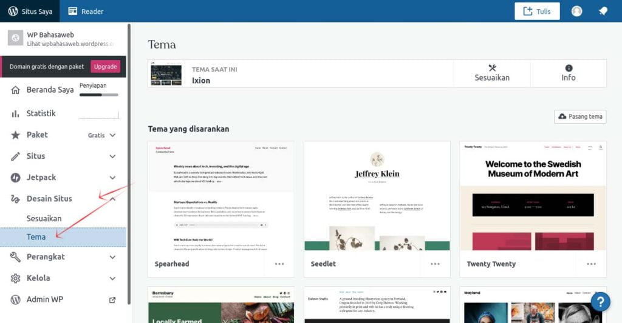Open the Dalston Studio theme preview
This screenshot has width=622, height=323.
coord(377,305)
